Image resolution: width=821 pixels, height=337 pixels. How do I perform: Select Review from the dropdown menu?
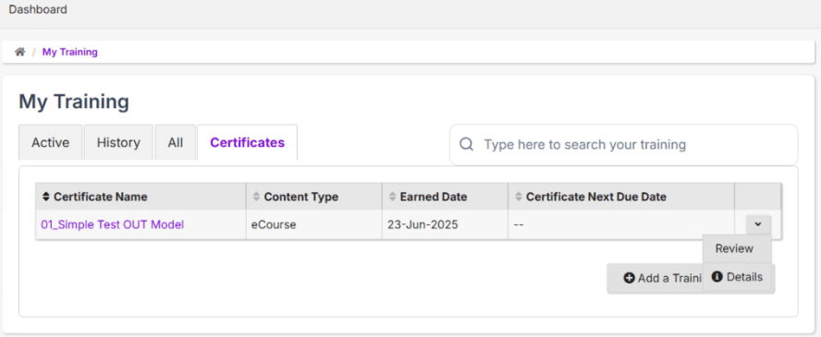click(737, 248)
